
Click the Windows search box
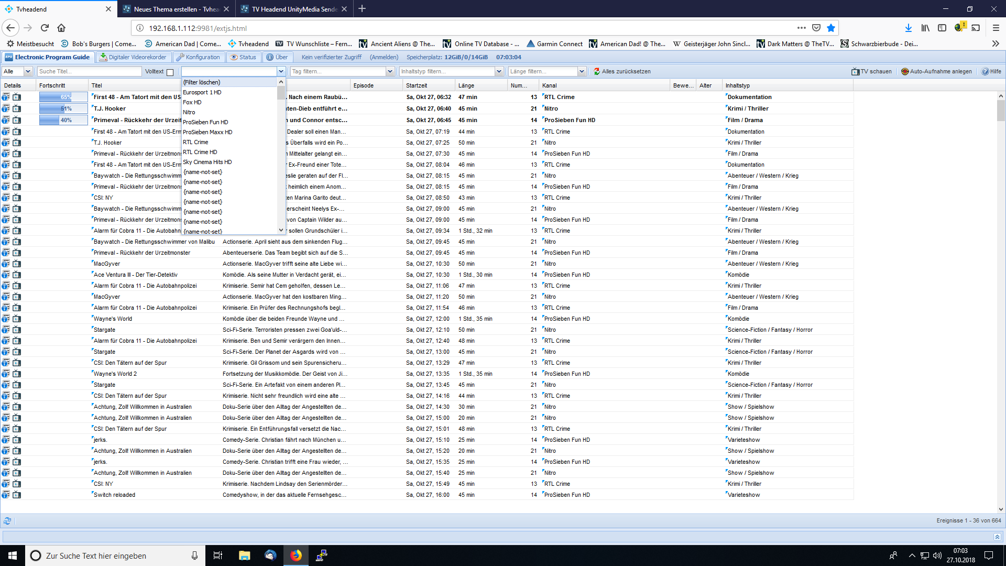click(115, 556)
